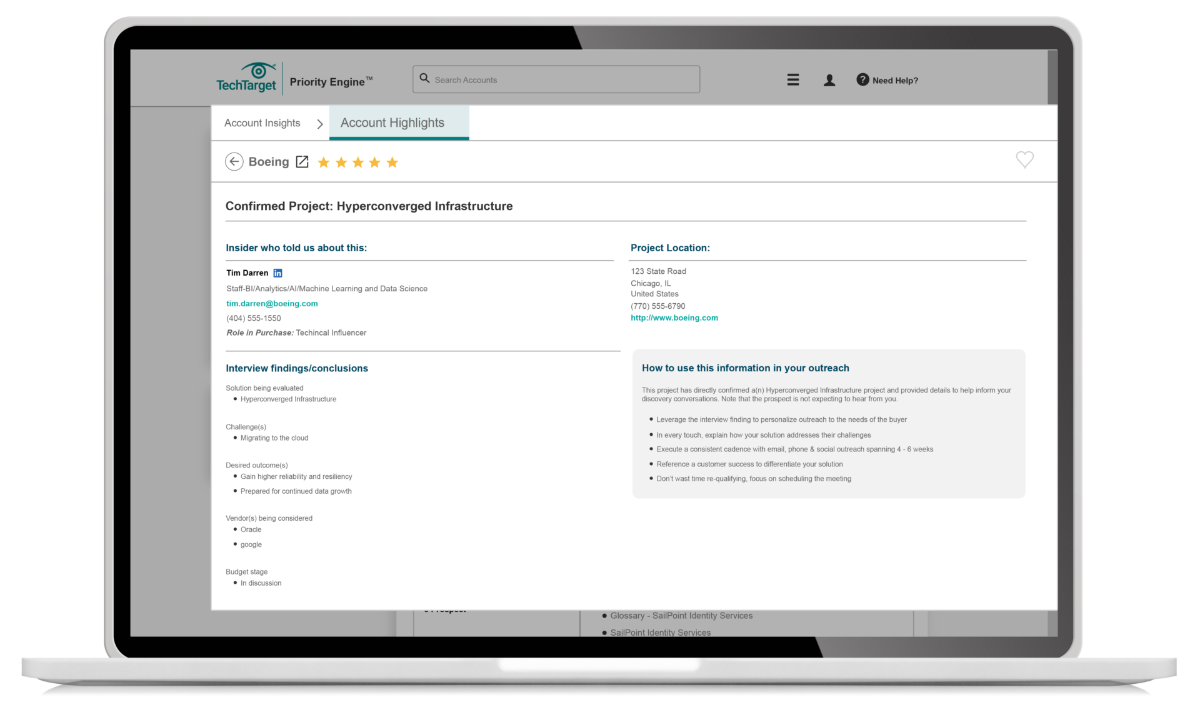This screenshot has height=722, width=1200.
Task: Go to Account Insights breadcrumb
Action: pos(262,123)
